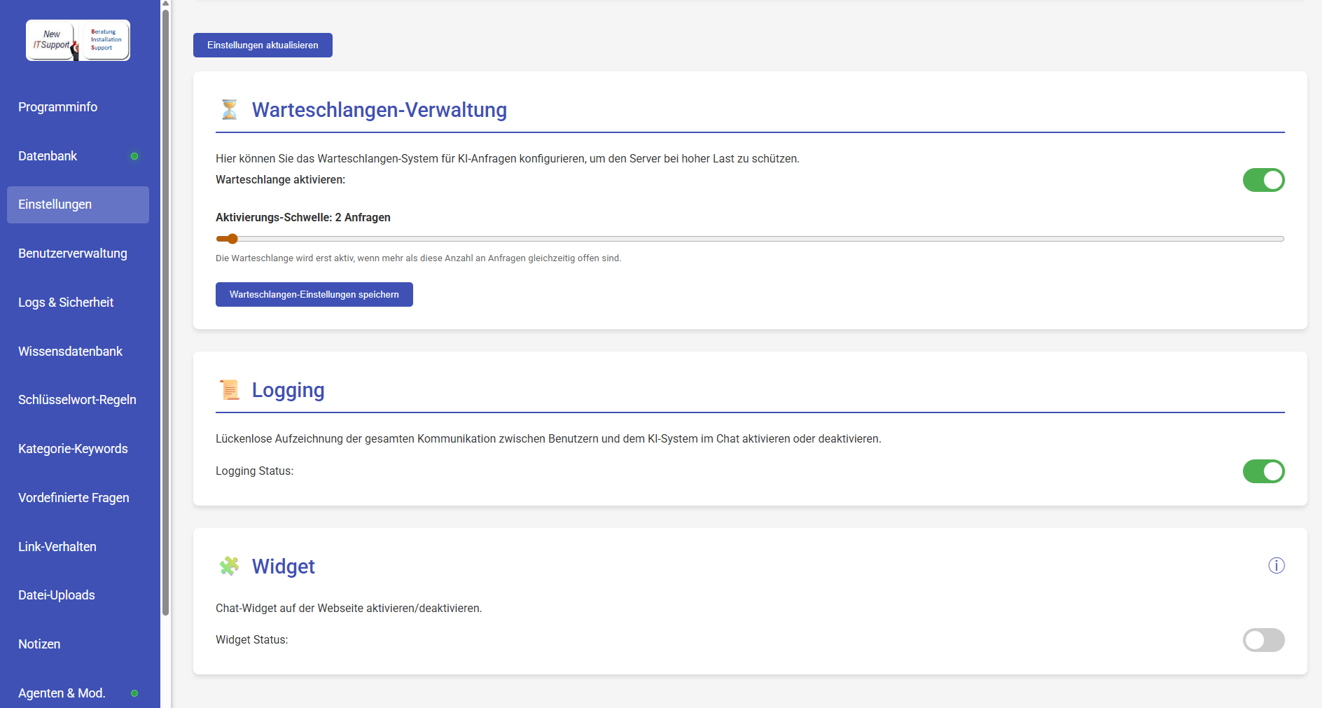Image resolution: width=1322 pixels, height=708 pixels.
Task: Enable the Widget Status toggle
Action: point(1263,640)
